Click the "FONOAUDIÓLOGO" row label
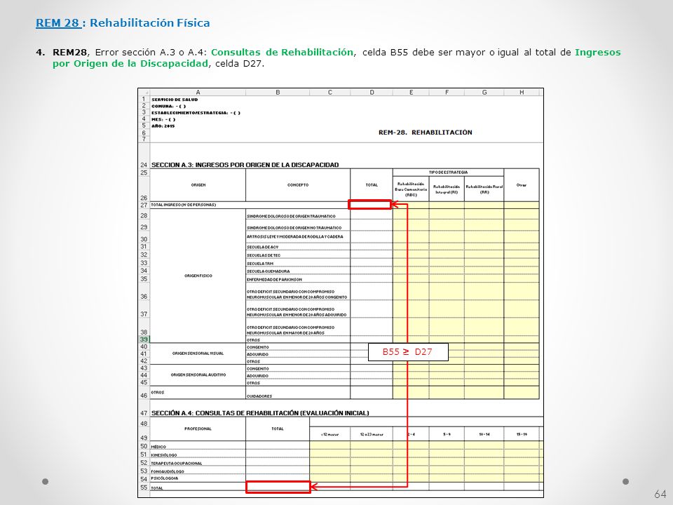 [x=168, y=471]
